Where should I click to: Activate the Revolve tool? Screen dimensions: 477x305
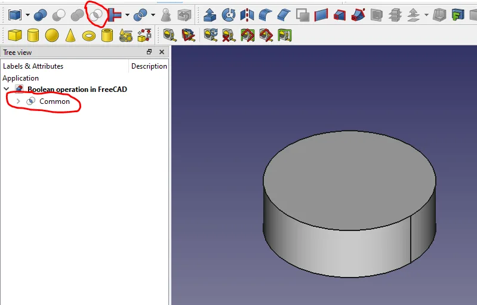point(228,14)
